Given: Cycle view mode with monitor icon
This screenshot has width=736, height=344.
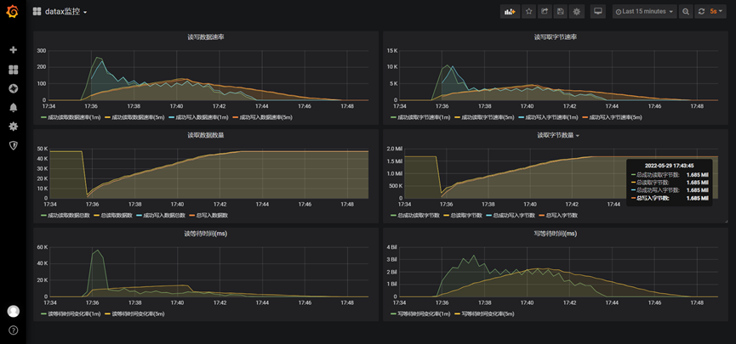Looking at the screenshot, I should click(x=598, y=12).
